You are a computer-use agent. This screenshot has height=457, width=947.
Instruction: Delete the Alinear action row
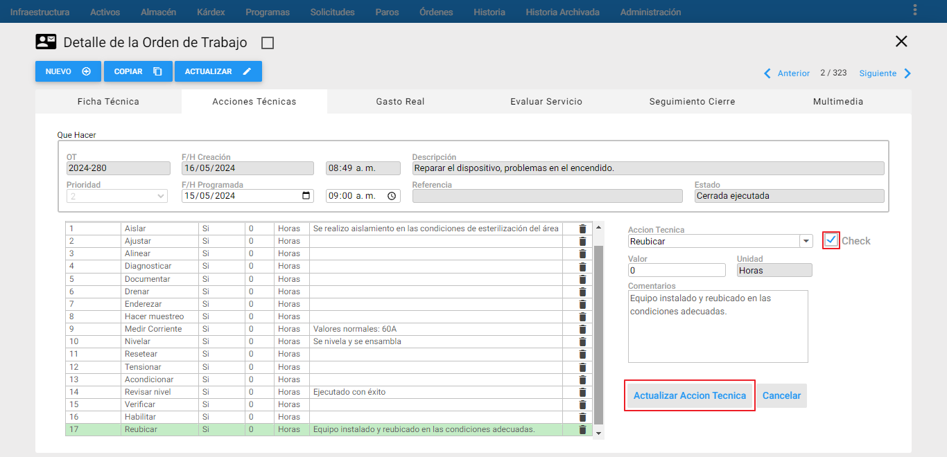click(582, 253)
